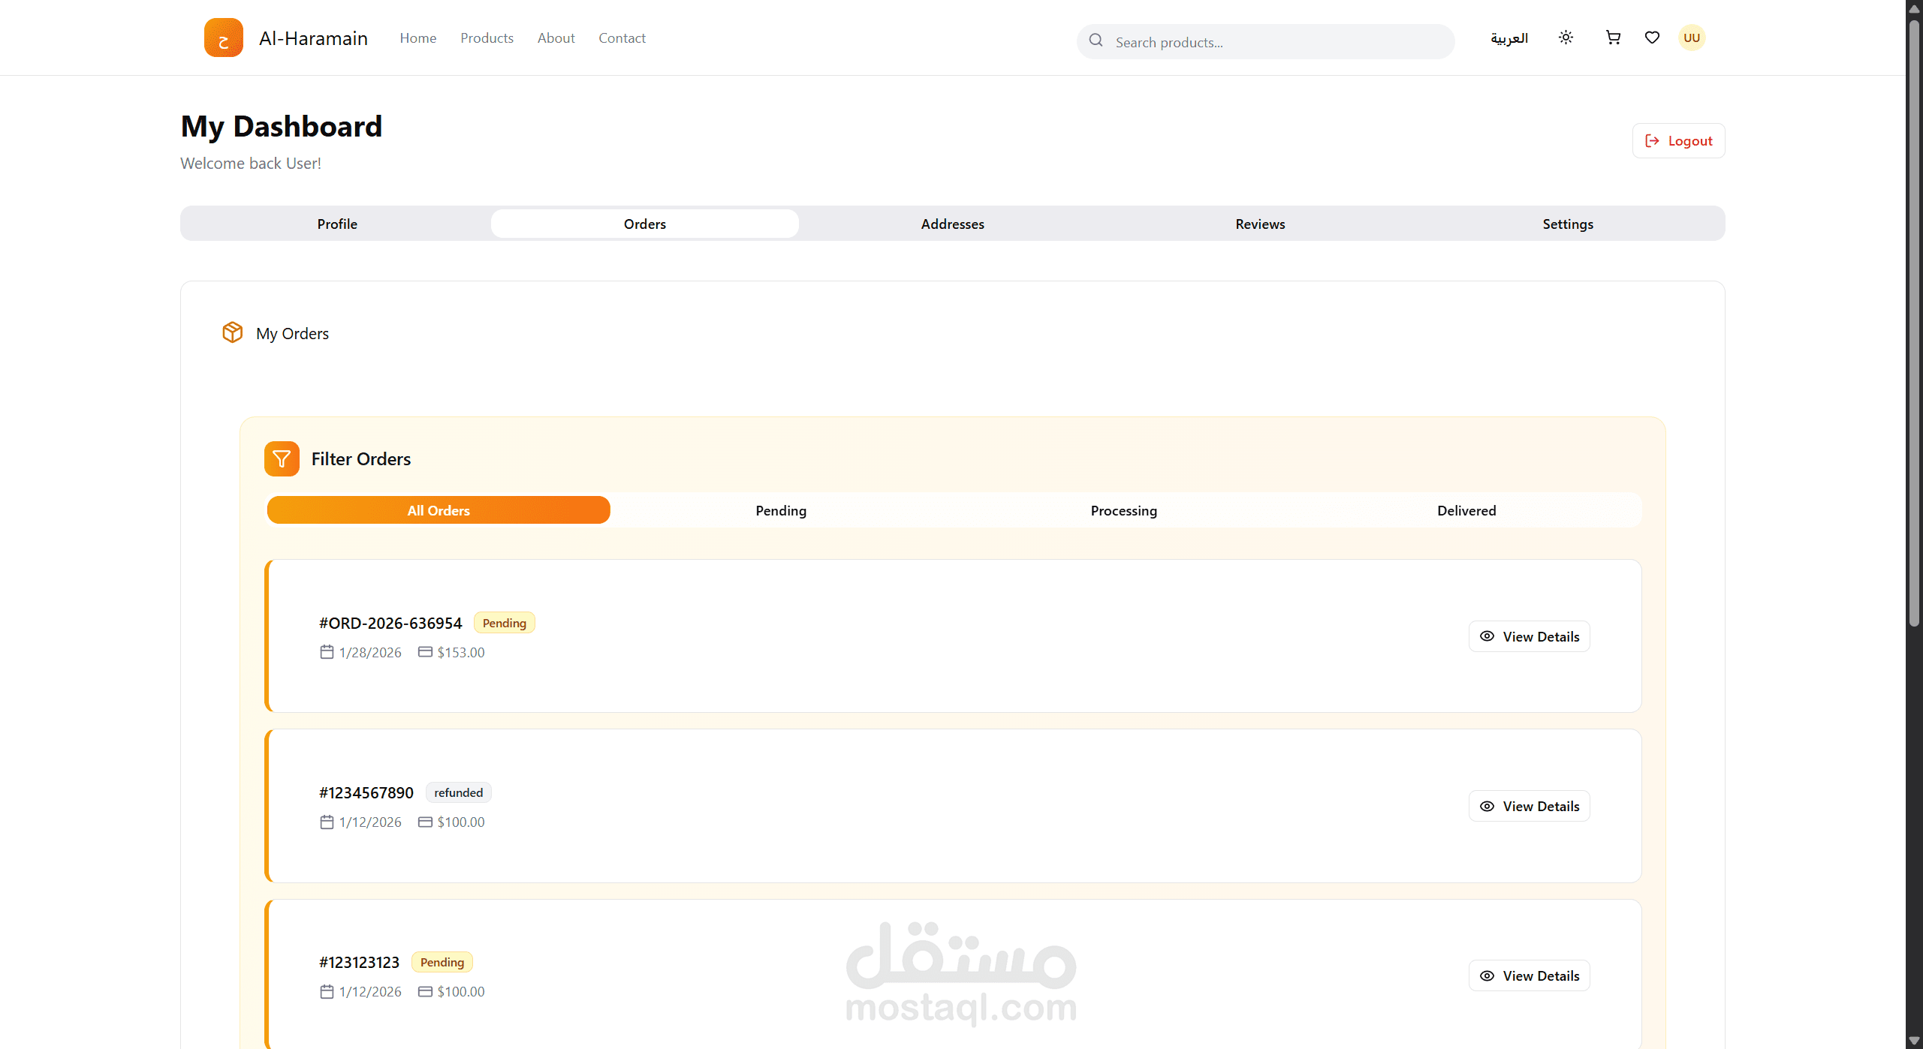
Task: Switch to the Settings tab
Action: pyautogui.click(x=1568, y=224)
